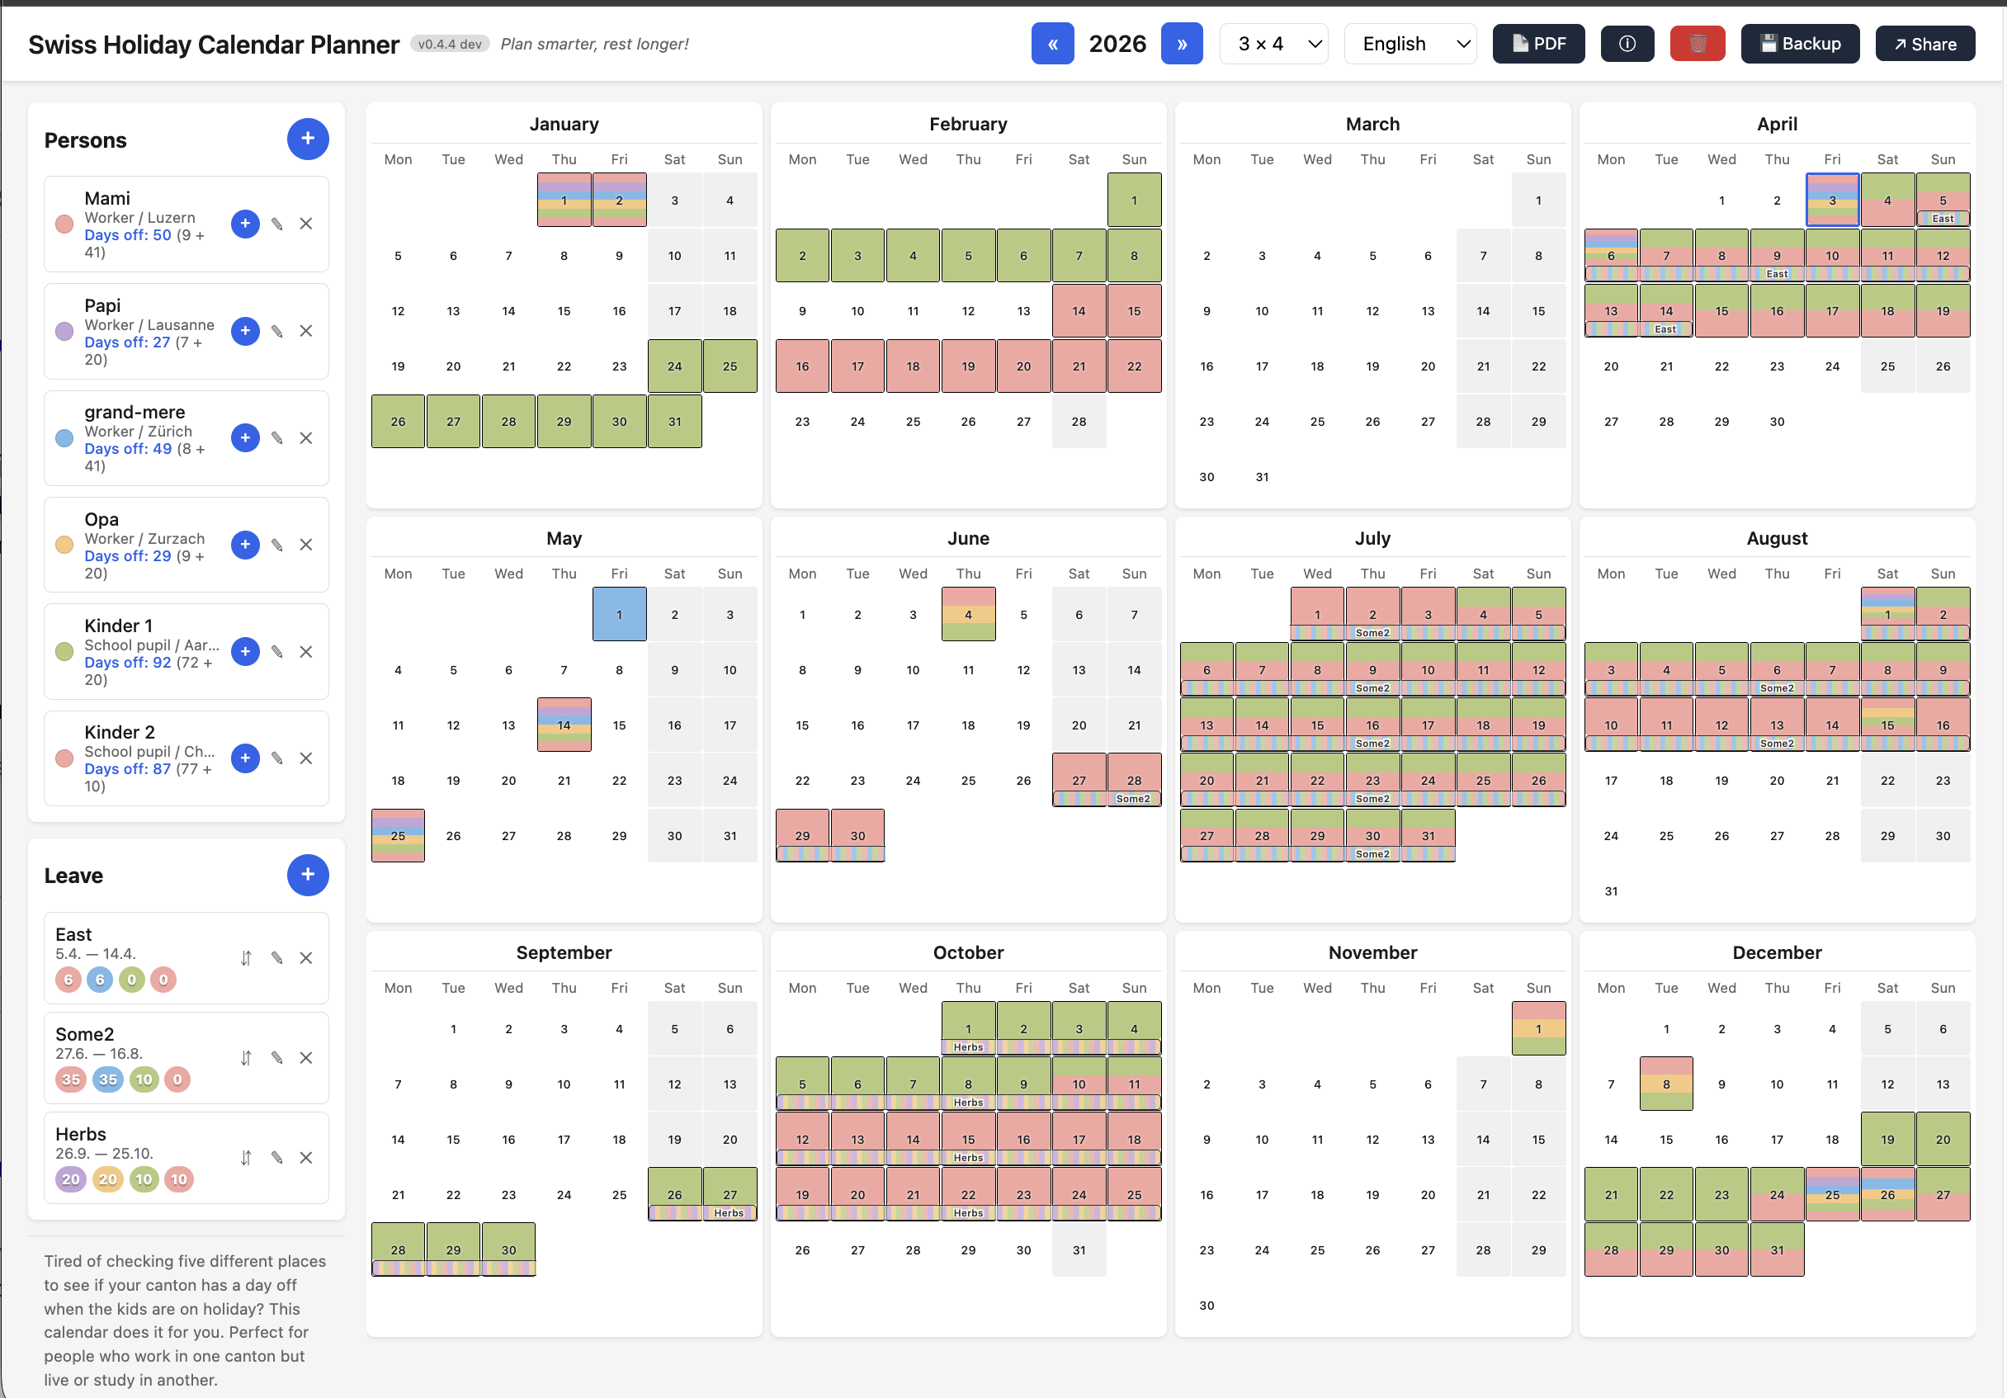Remove the Some2 leave entry with X
The image size is (2007, 1398).
click(307, 1058)
